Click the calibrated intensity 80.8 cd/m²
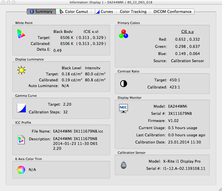Viewport: 222px width, 191px height. coord(95,80)
